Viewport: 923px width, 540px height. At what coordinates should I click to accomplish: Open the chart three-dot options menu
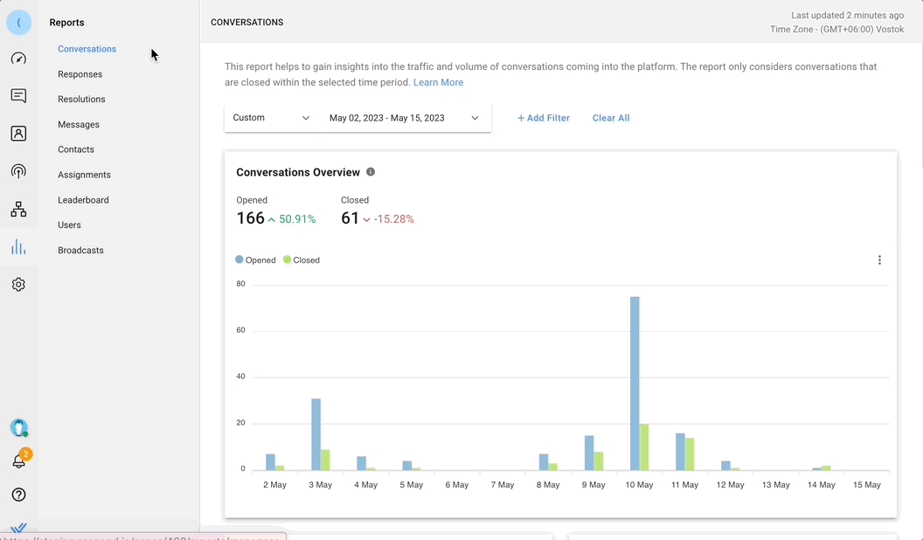point(879,260)
